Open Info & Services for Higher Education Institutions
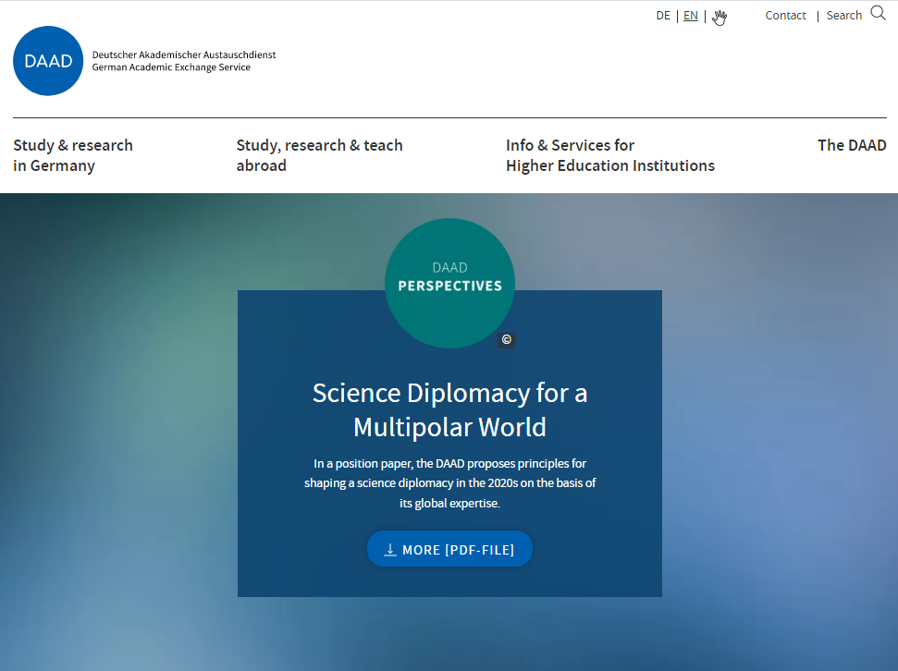 point(610,155)
